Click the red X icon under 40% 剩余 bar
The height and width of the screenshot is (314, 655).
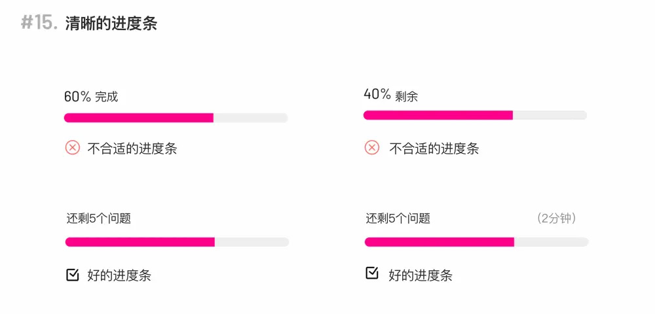click(372, 148)
